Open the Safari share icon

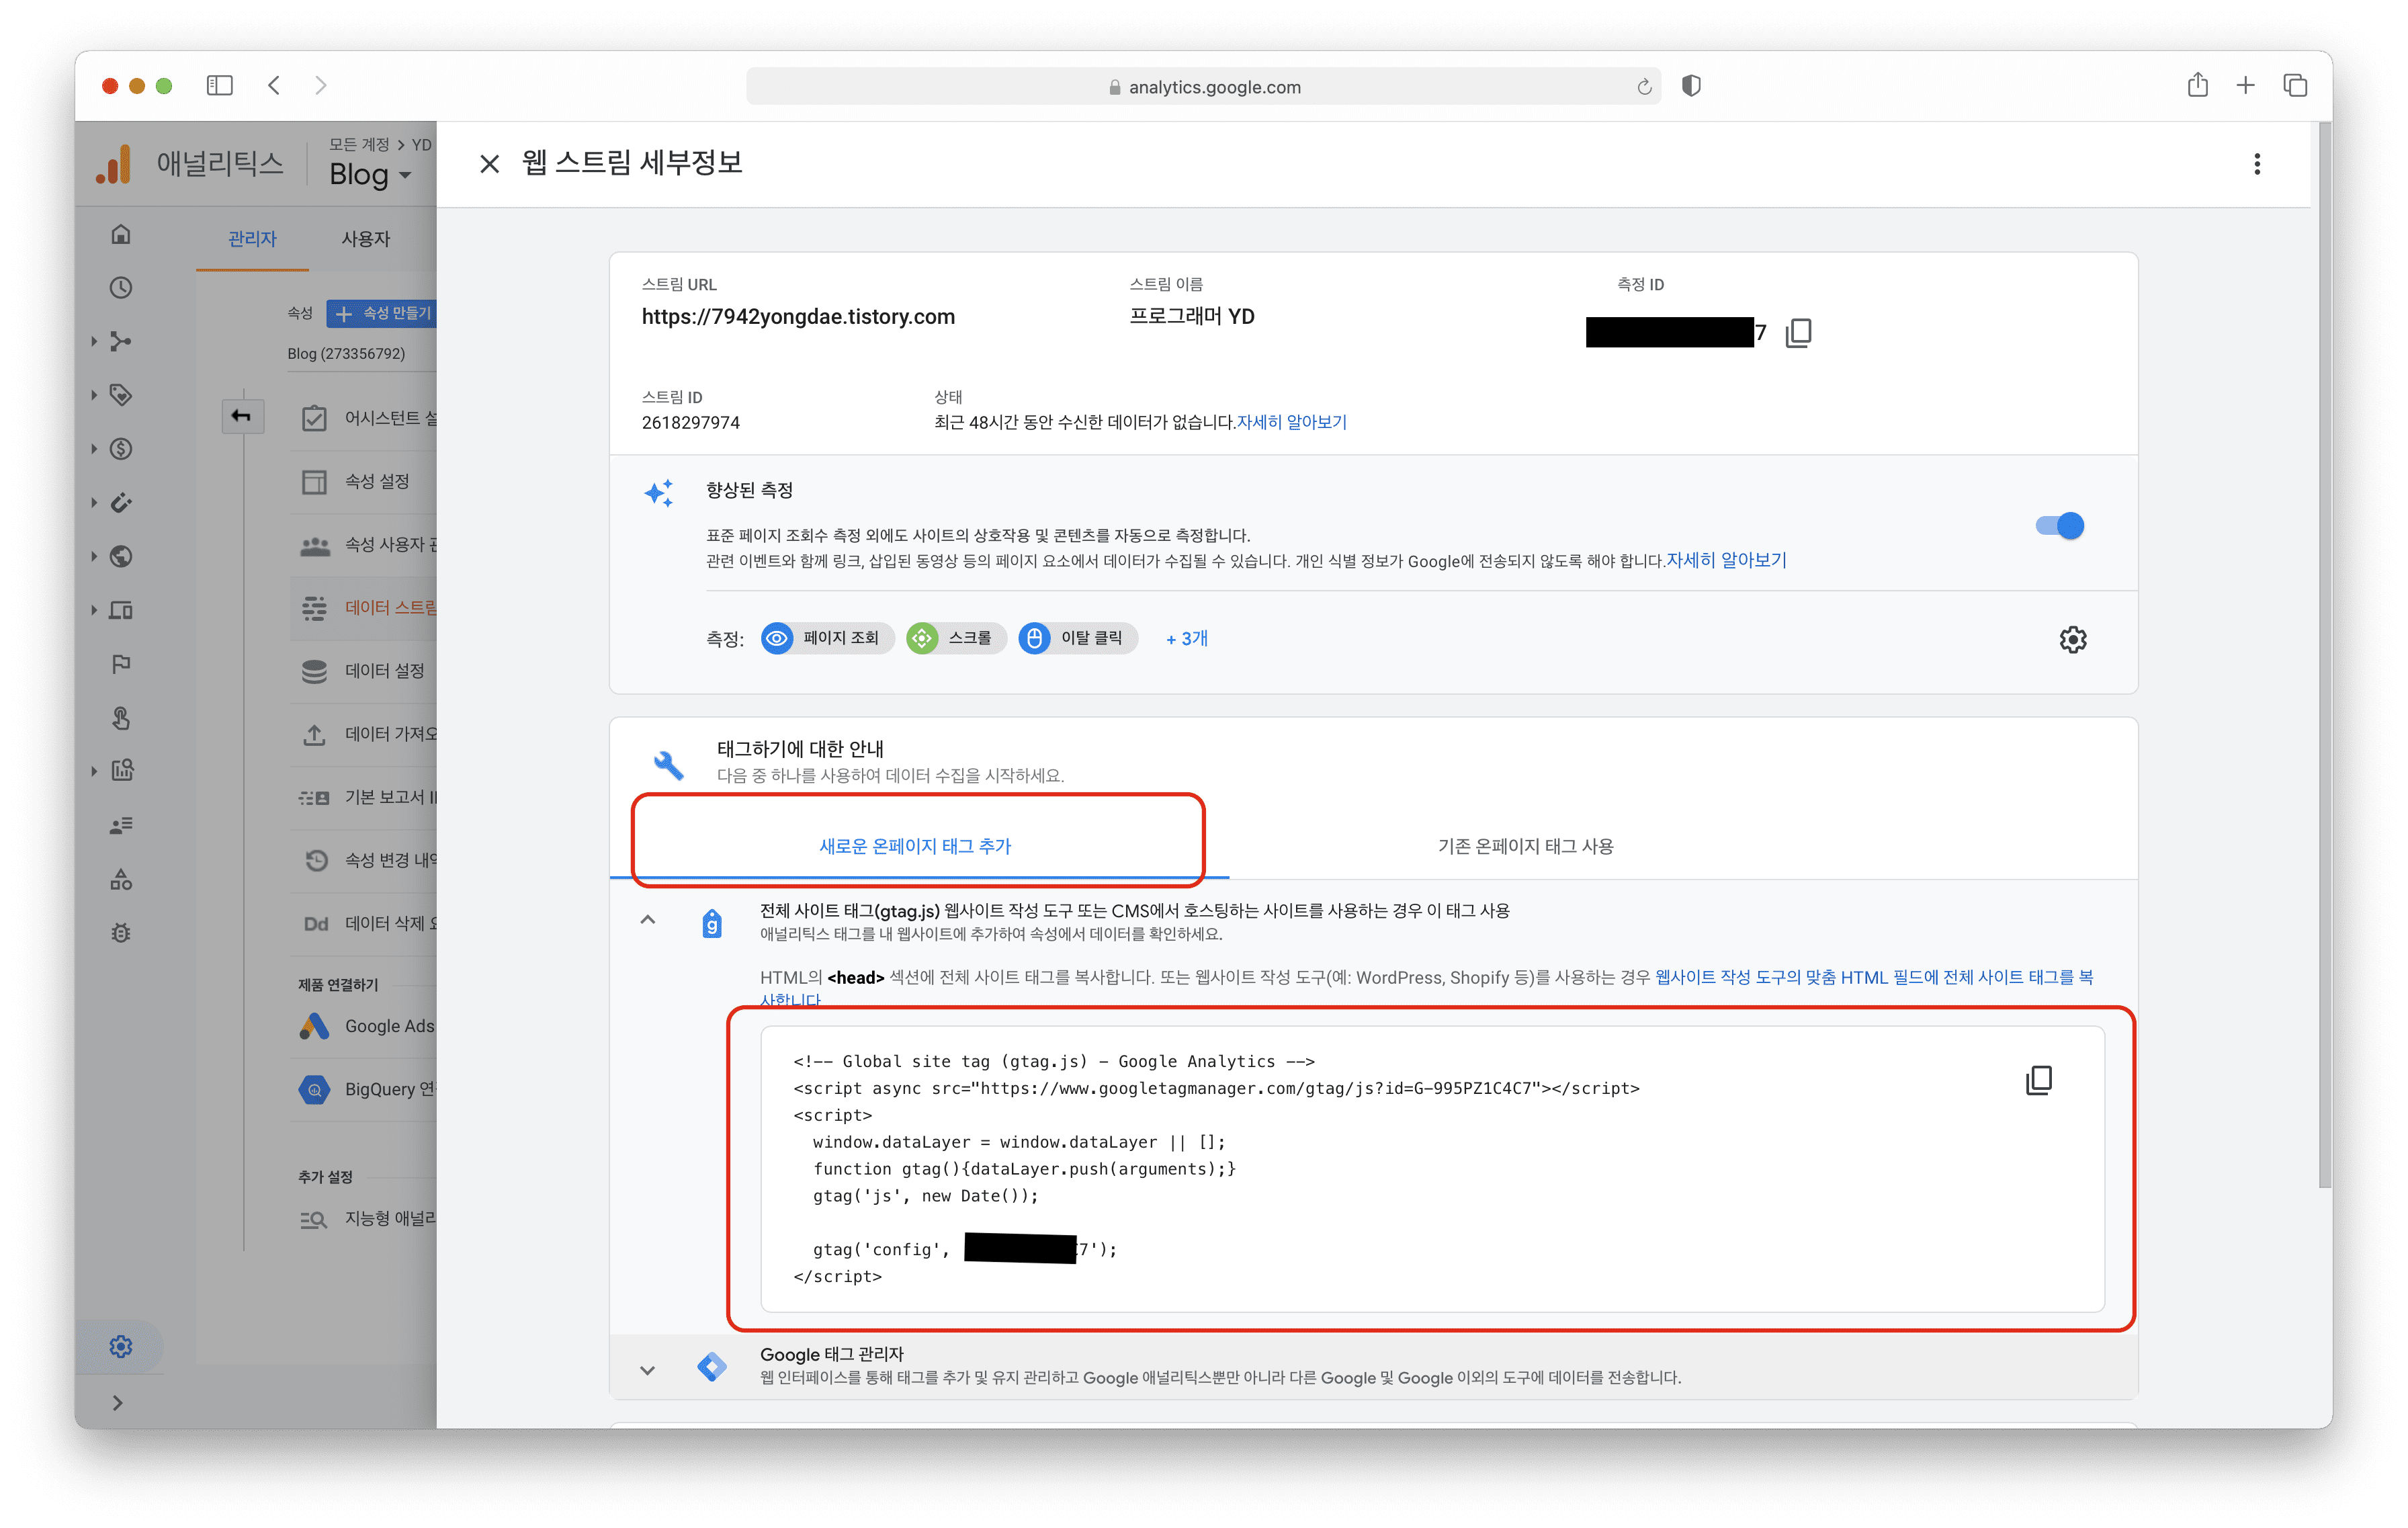point(2197,86)
